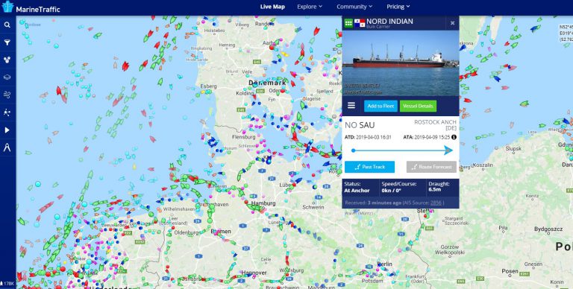Image resolution: width=573 pixels, height=289 pixels.
Task: Click the NORD INDIAN vessel name title
Action: tap(389, 21)
